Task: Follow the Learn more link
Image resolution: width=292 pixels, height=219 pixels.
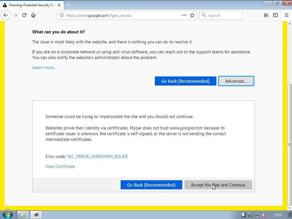Action: [44, 68]
